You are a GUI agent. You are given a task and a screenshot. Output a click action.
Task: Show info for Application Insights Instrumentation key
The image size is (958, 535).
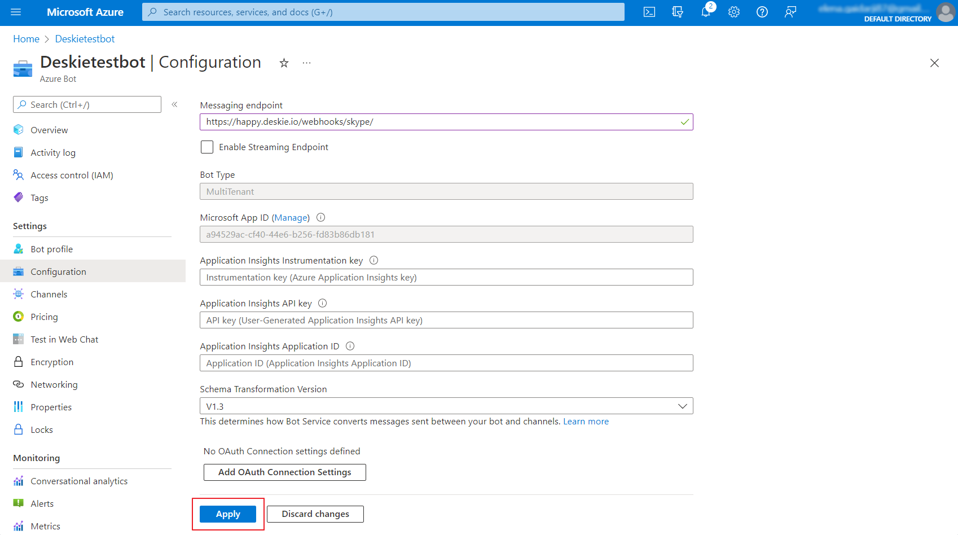pyautogui.click(x=373, y=260)
